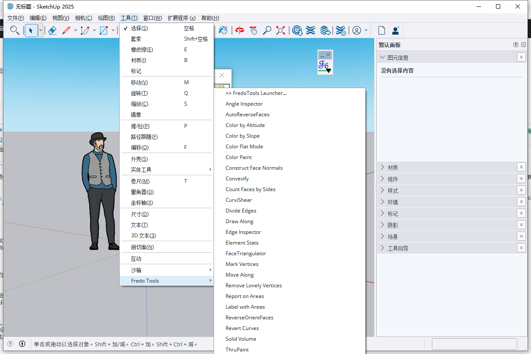Open the 沙箱 submenu
The image size is (531, 354).
pyautogui.click(x=167, y=270)
